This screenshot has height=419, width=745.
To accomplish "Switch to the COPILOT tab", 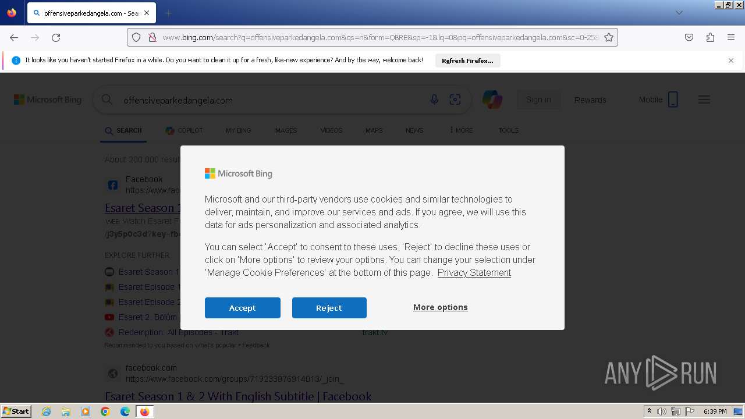I will click(x=184, y=130).
